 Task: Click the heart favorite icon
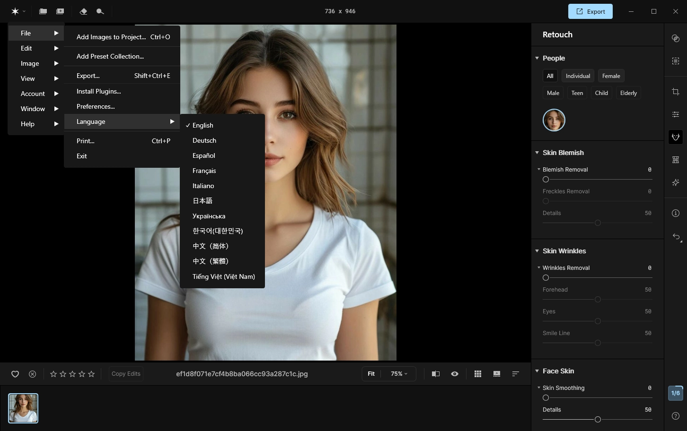15,374
